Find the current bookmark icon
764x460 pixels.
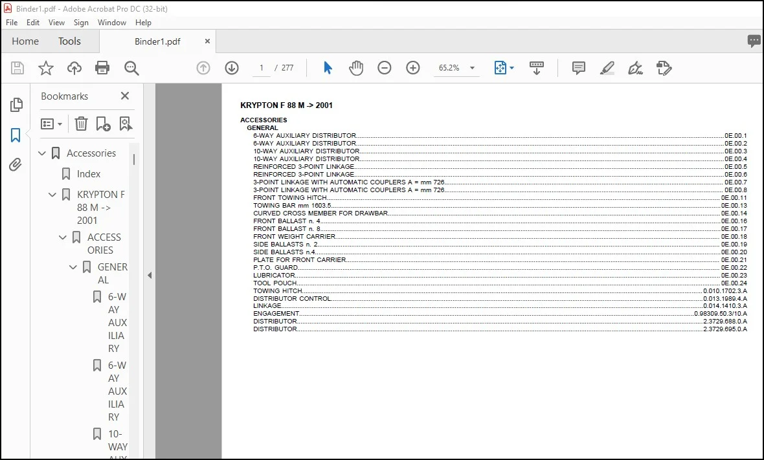[126, 124]
